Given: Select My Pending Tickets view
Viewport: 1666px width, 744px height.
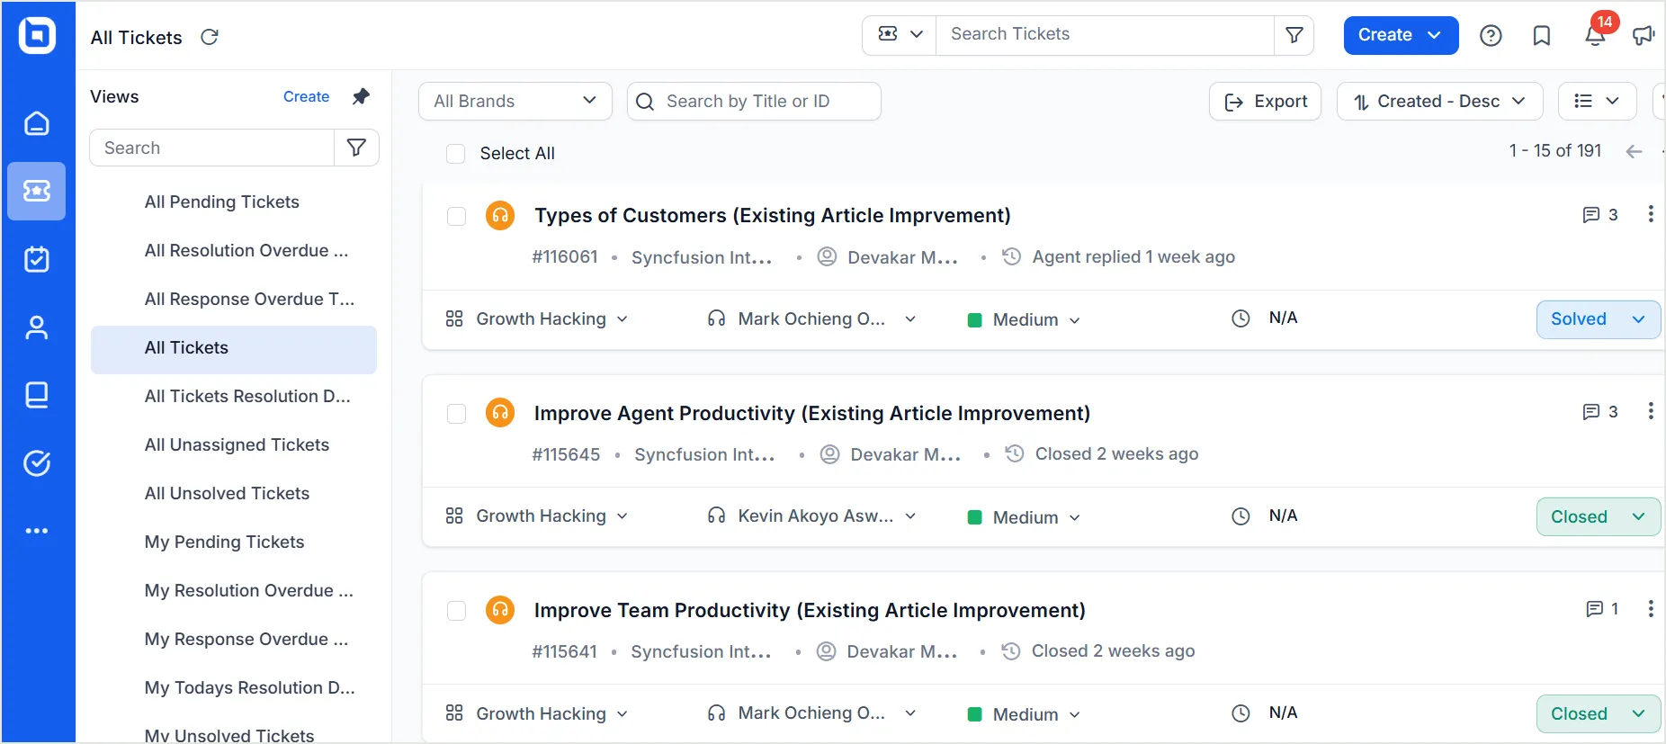Looking at the screenshot, I should click(225, 542).
